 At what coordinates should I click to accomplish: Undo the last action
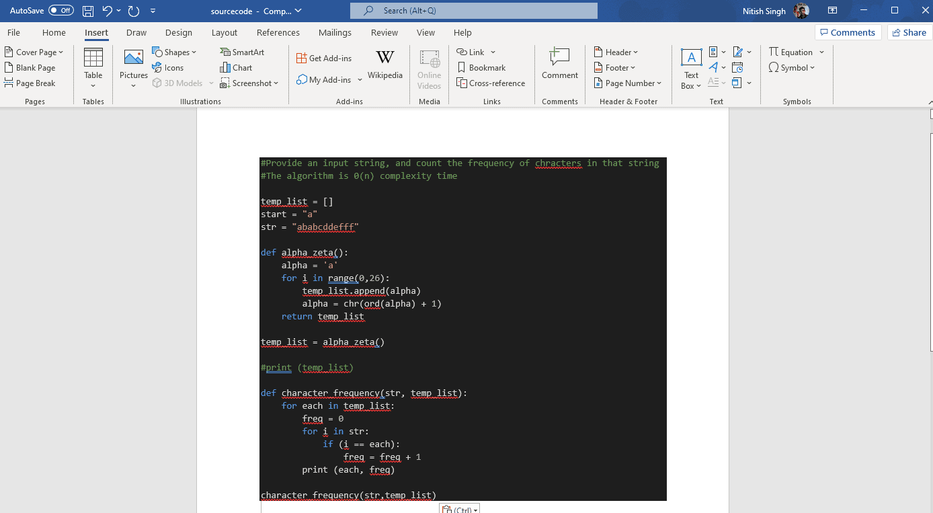tap(108, 11)
